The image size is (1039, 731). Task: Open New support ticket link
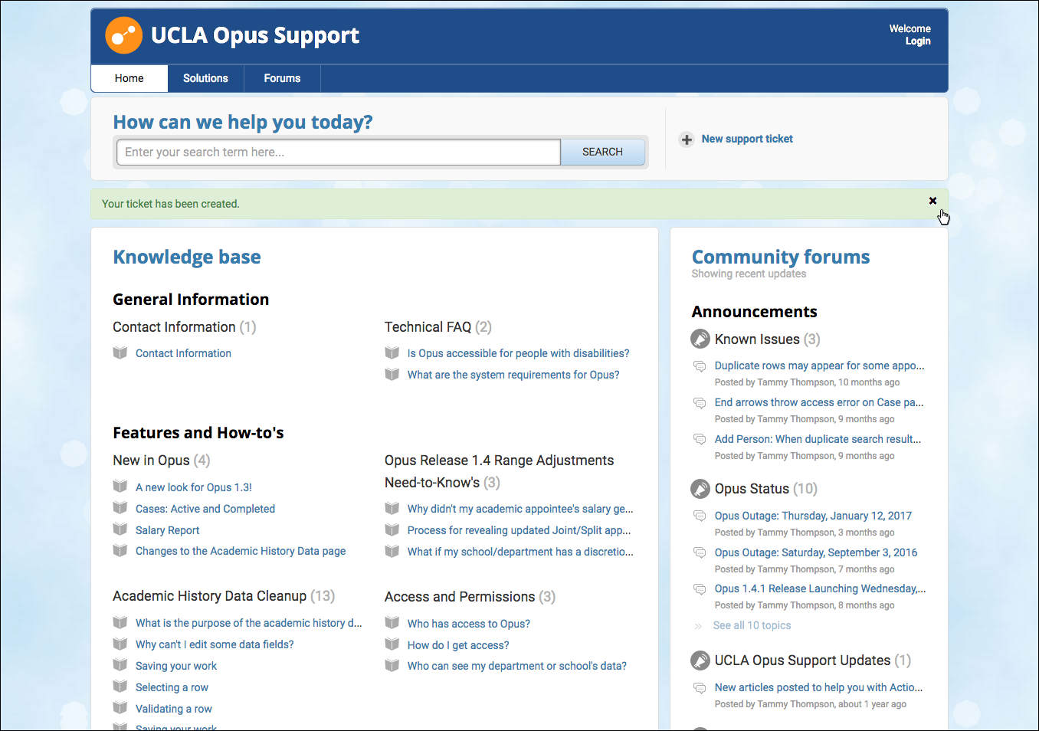747,139
